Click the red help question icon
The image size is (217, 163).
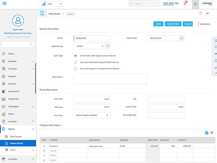tap(200, 13)
